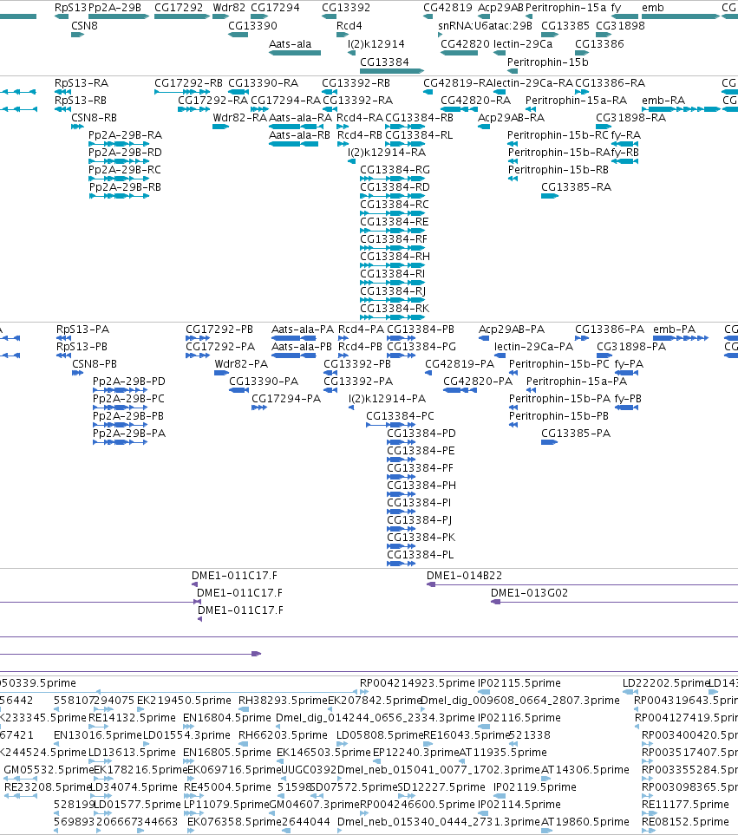Image resolution: width=738 pixels, height=835 pixels.
Task: Select protein lectin-29Ca-PA
Action: point(533,347)
